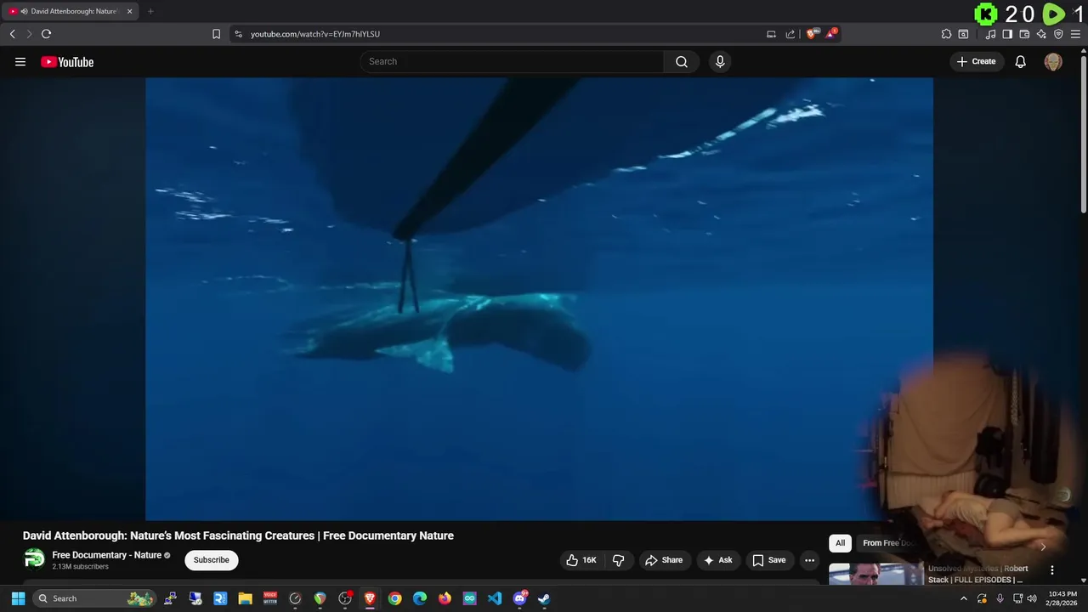
Task: Reload the YouTube page
Action: click(46, 34)
